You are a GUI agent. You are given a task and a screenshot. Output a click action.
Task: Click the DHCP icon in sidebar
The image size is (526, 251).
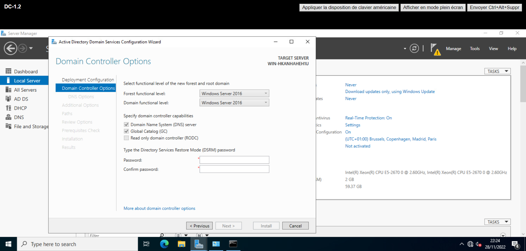8,108
